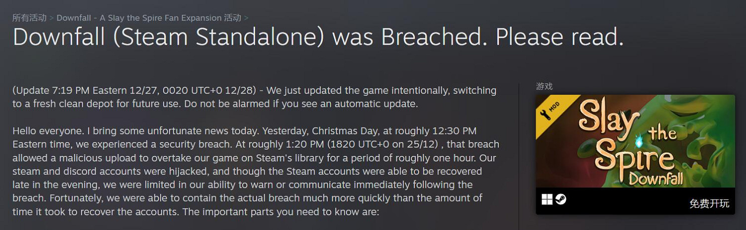
Task: Open Downfall - A Slay the Spire Fan Expansion 活动
Action: [x=149, y=18]
